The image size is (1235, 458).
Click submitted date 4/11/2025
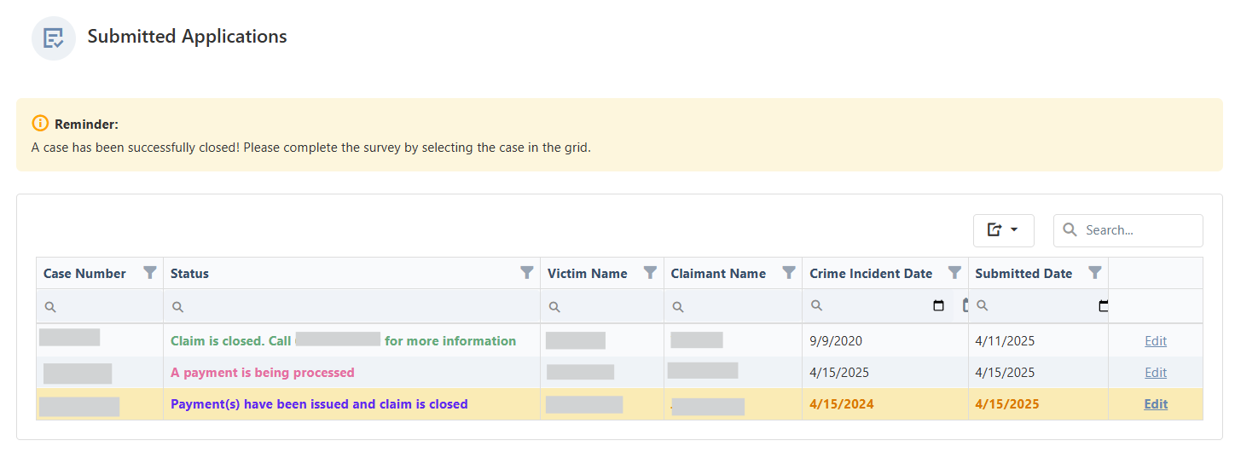1005,341
